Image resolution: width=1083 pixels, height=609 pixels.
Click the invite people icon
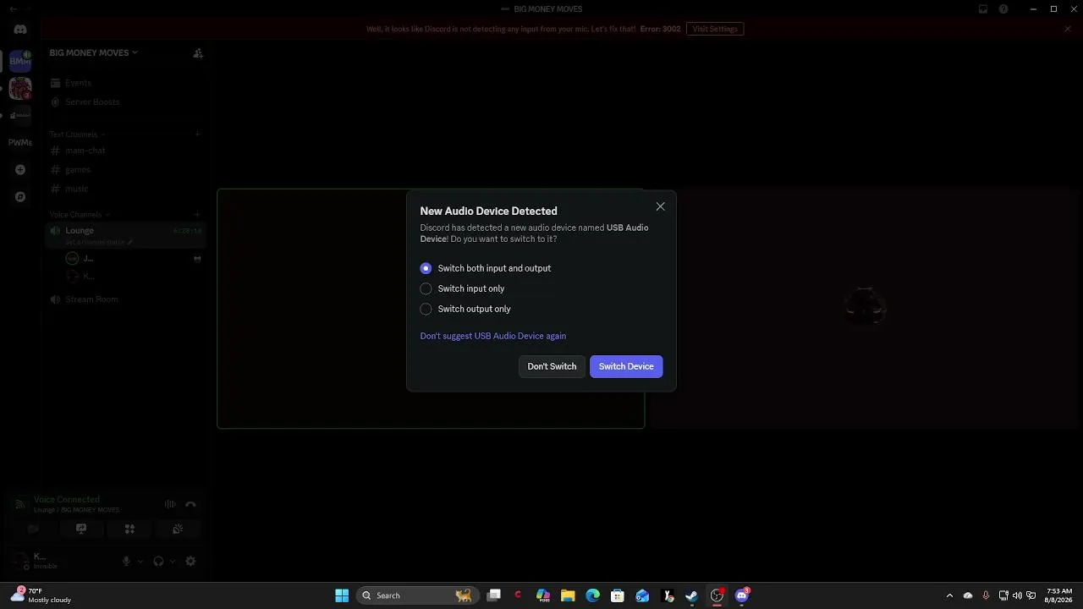coord(198,53)
